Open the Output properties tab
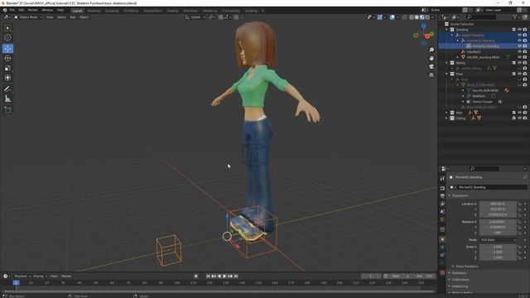The height and width of the screenshot is (298, 530). pyautogui.click(x=442, y=196)
